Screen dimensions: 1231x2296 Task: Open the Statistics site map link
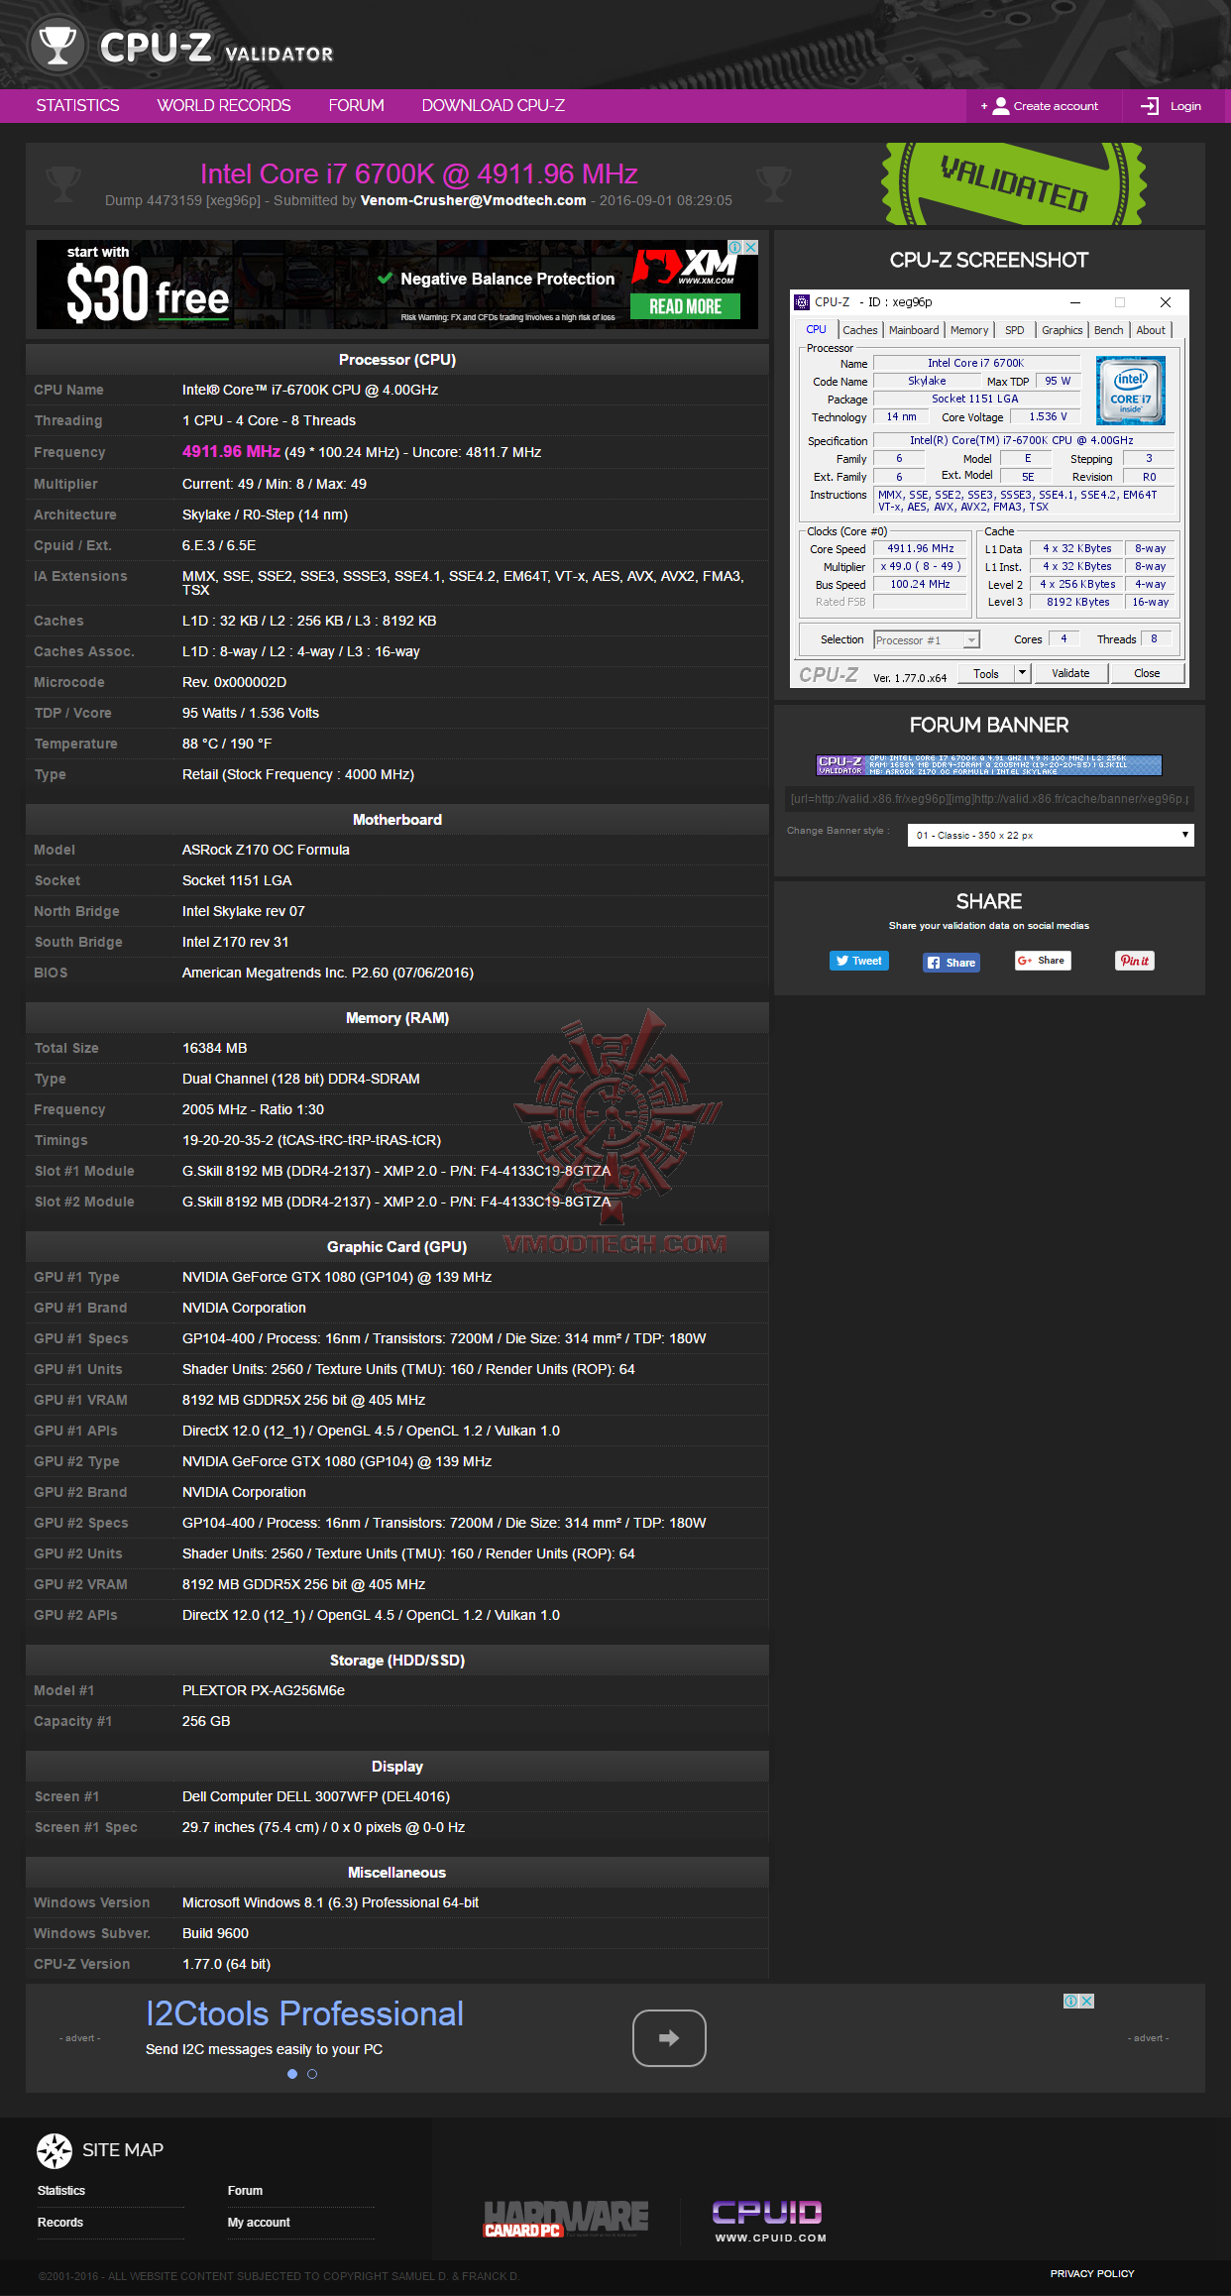(x=61, y=2191)
